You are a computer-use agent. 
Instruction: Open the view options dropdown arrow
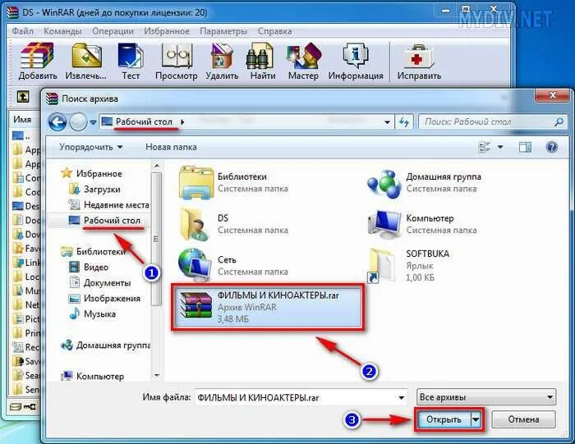pyautogui.click(x=500, y=147)
